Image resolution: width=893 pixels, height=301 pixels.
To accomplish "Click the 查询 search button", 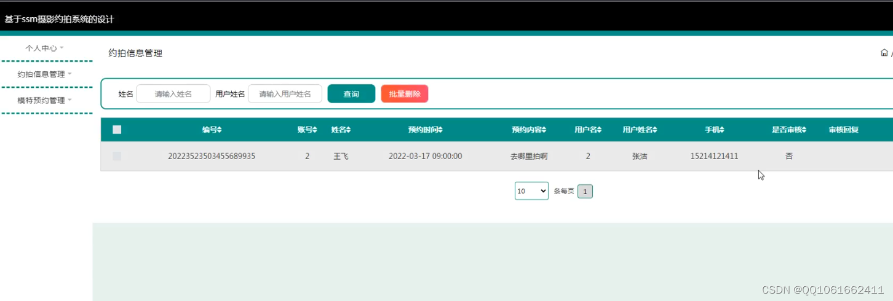I will (x=351, y=94).
